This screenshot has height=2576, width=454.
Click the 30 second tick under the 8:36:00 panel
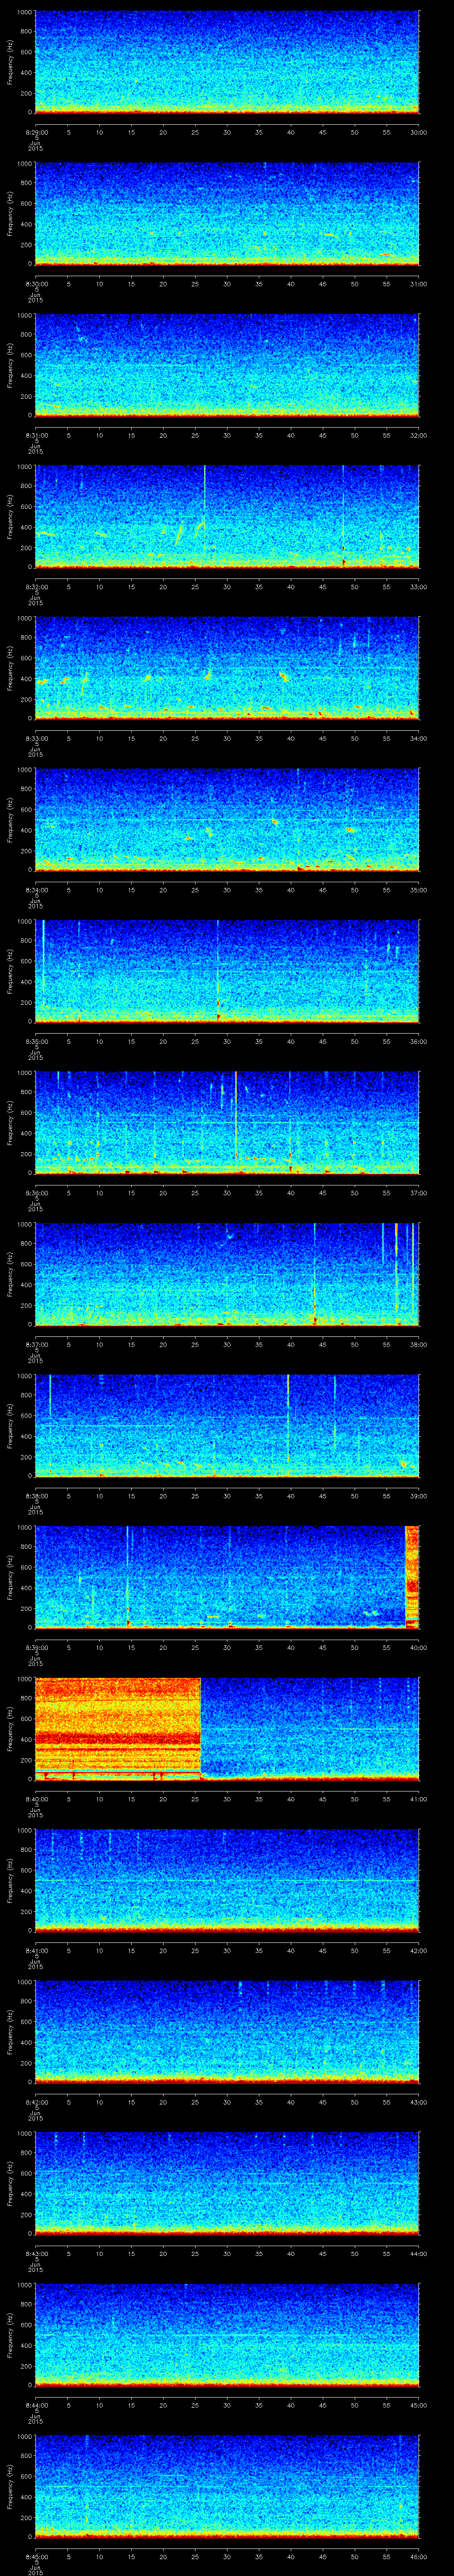click(227, 1193)
